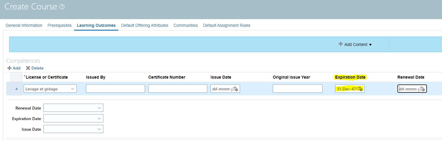Collapse the row detail disclosure triangle
Viewport: 442px width, 141px height.
click(x=16, y=89)
